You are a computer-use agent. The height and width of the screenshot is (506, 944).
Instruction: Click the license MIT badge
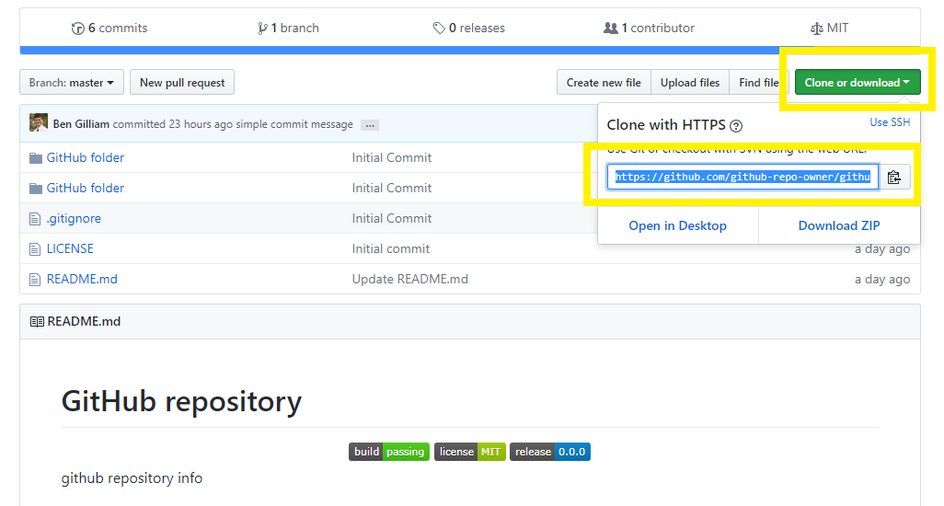470,452
